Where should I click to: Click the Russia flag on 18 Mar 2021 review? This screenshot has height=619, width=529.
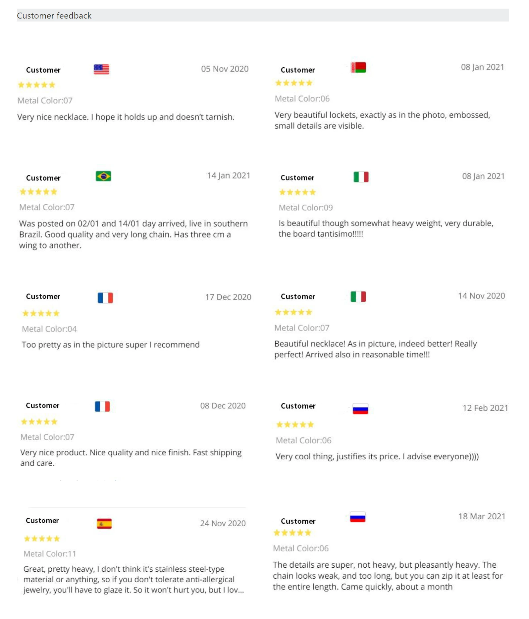[x=358, y=517]
